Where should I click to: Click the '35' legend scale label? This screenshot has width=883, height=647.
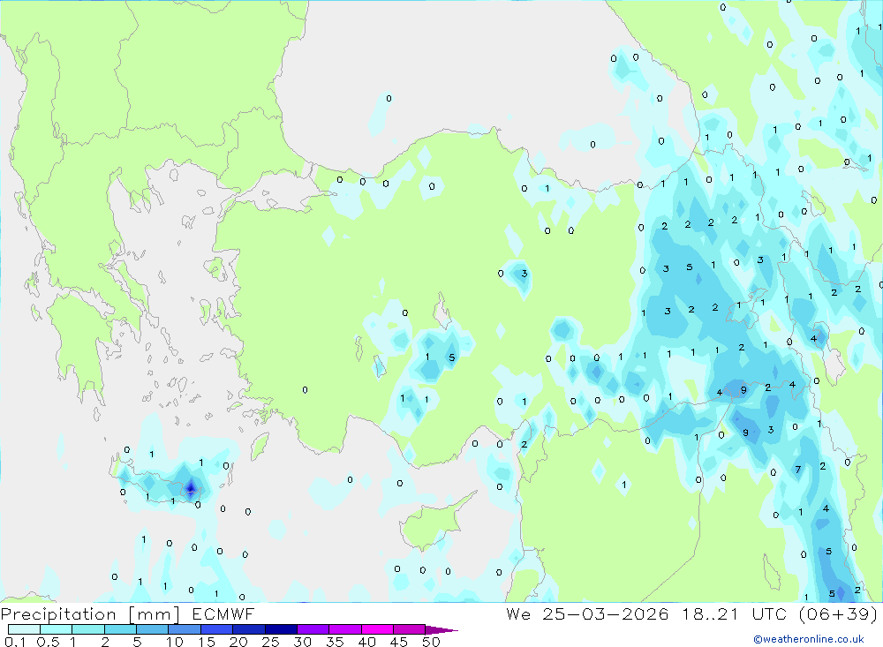point(335,642)
